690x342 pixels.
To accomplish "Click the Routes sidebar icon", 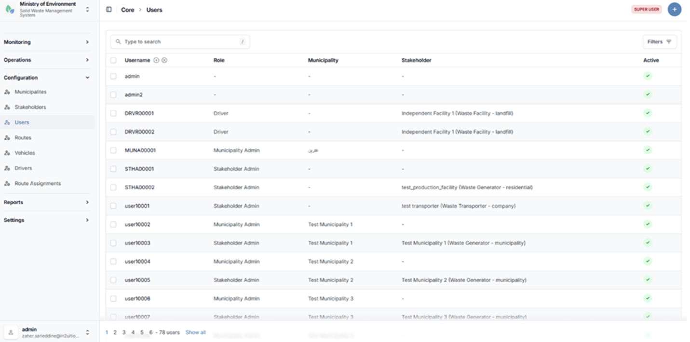I will click(7, 138).
